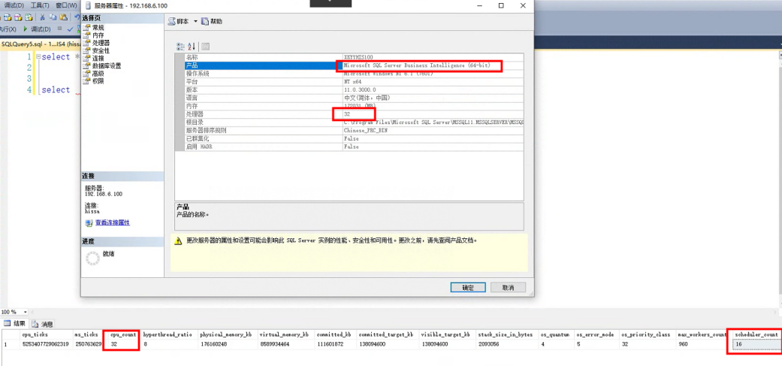Open the 调试(D) menu

tap(14, 5)
